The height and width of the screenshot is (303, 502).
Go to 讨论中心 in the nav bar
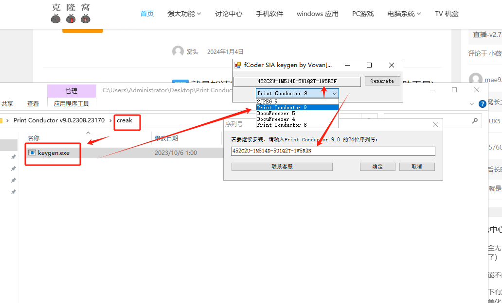tap(229, 14)
